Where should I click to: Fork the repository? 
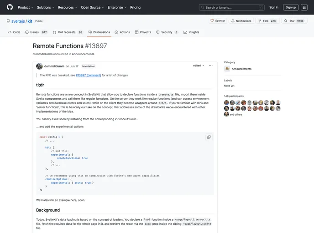click(267, 21)
